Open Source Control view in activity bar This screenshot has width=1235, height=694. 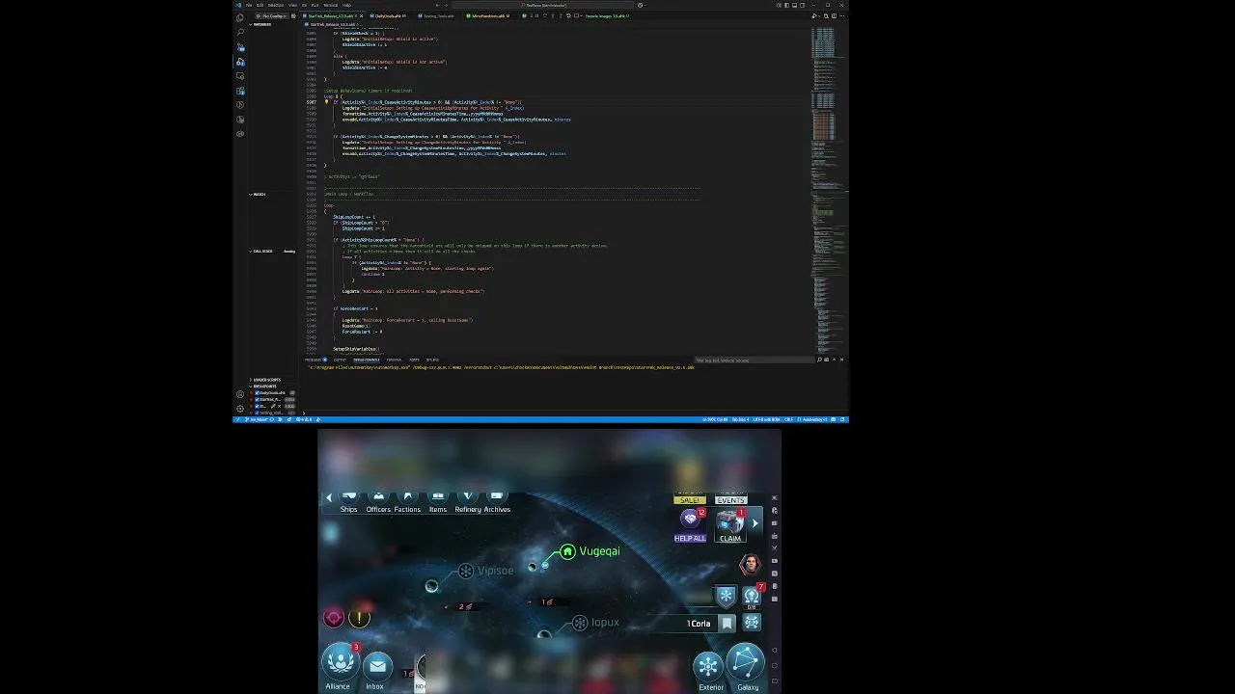pyautogui.click(x=240, y=46)
